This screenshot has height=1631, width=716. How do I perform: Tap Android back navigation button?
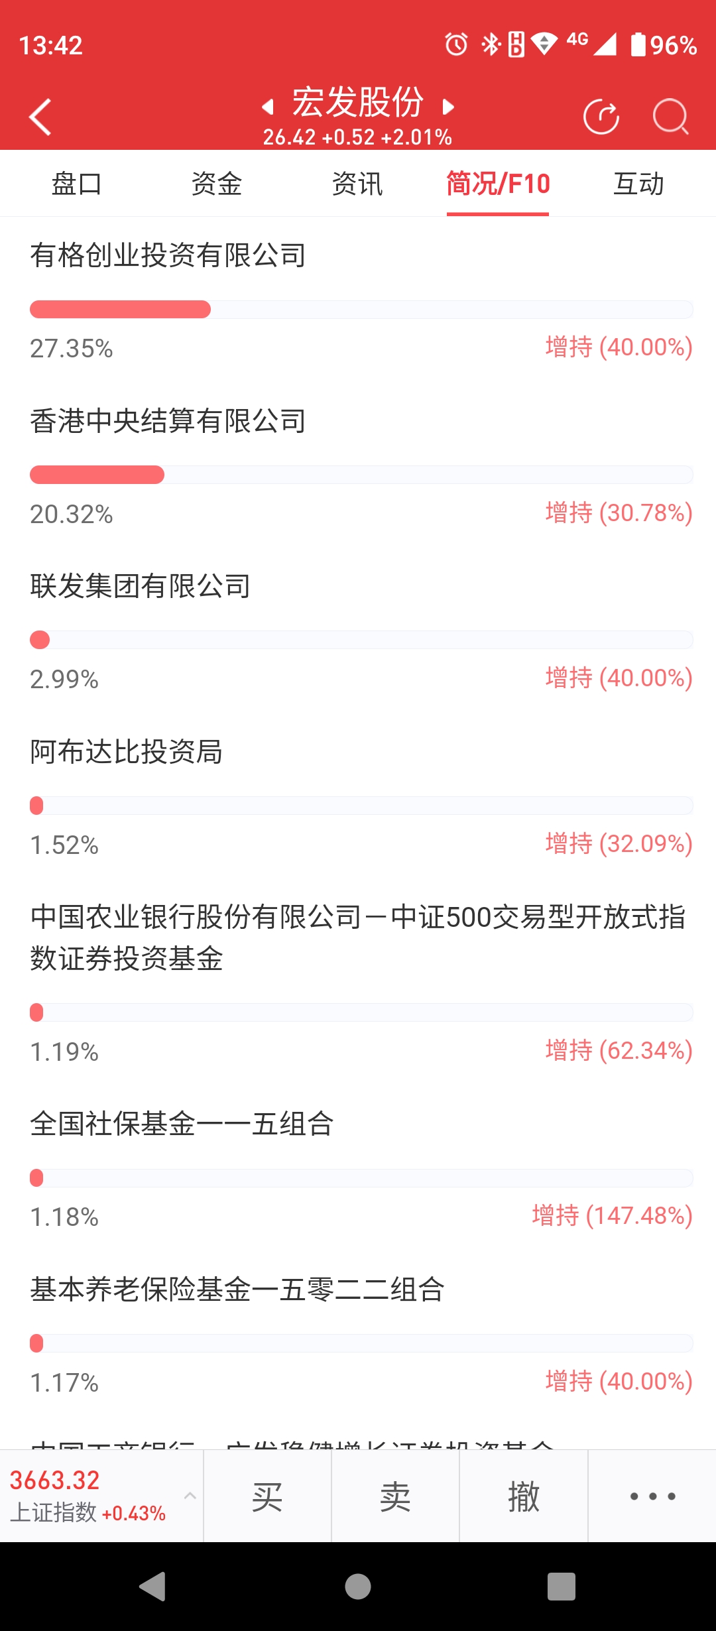(152, 1587)
